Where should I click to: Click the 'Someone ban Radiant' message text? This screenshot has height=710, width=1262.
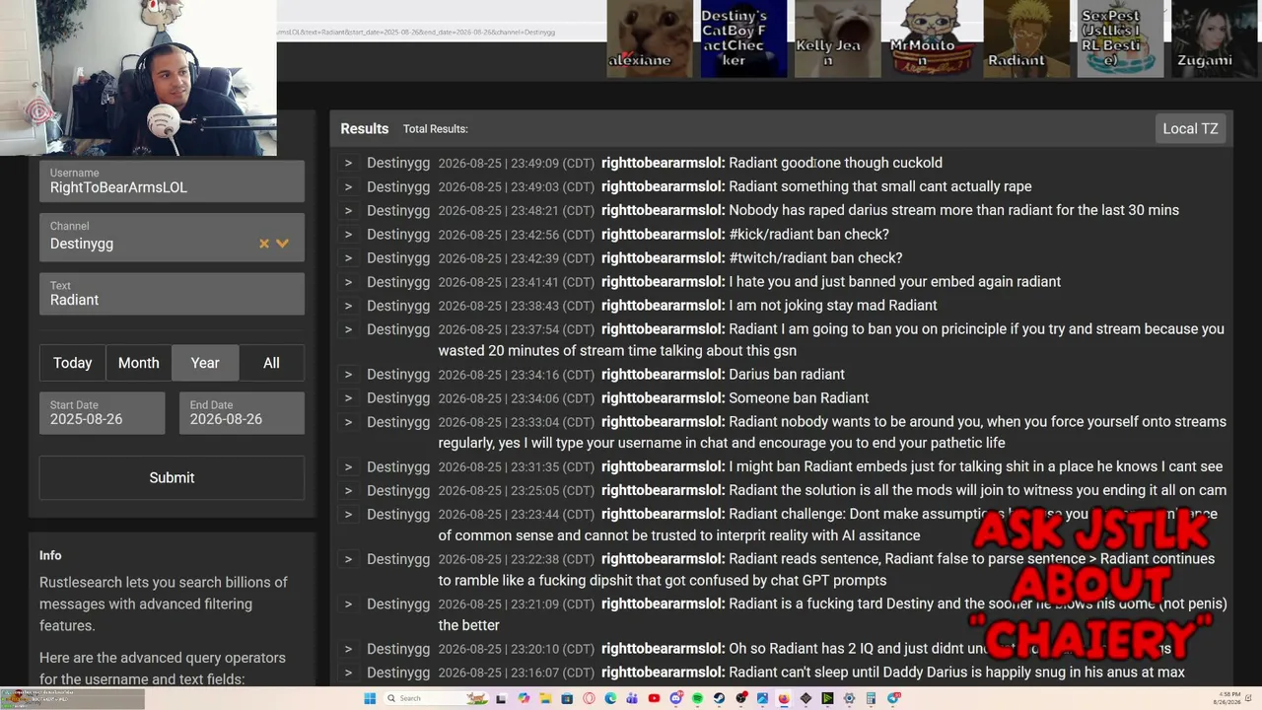click(799, 397)
